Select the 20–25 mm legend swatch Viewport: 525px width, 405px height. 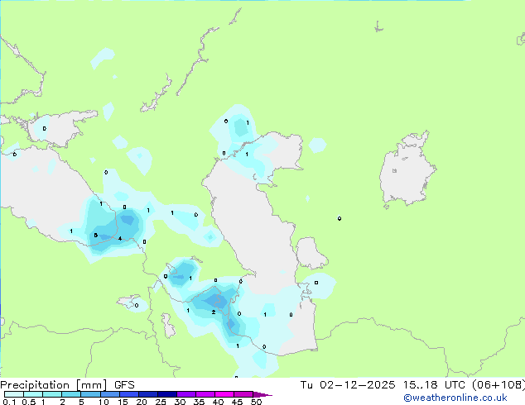click(x=147, y=394)
